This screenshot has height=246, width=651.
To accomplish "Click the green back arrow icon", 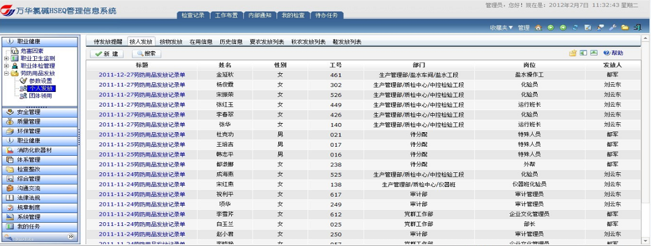I will click(x=550, y=28).
